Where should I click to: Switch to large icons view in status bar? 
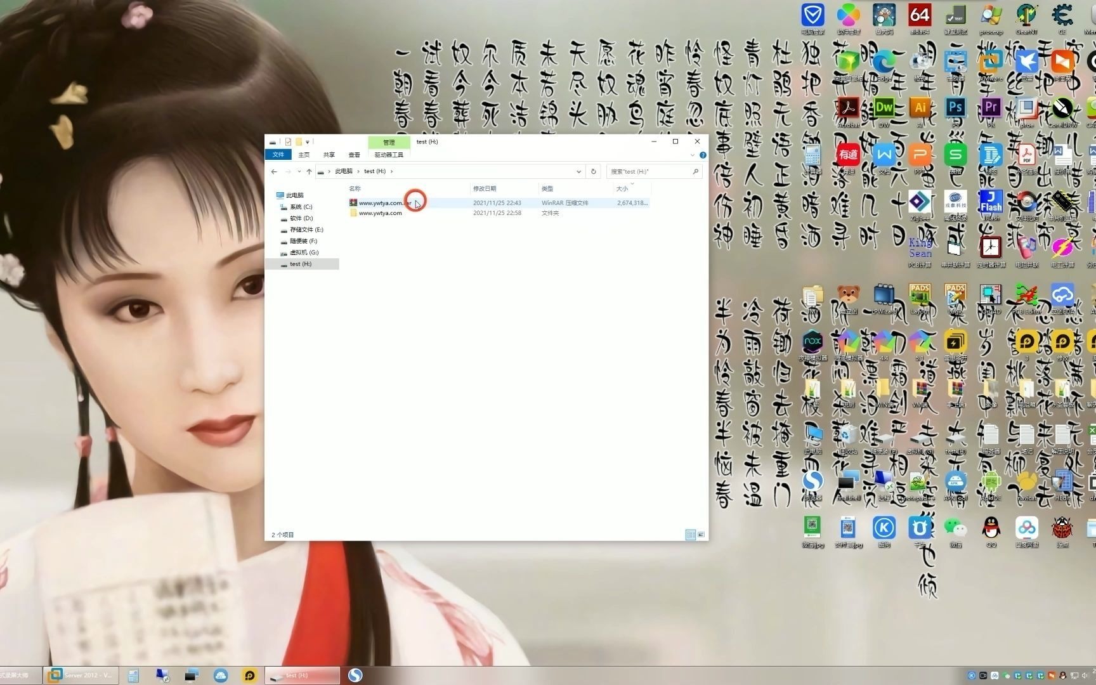[701, 535]
